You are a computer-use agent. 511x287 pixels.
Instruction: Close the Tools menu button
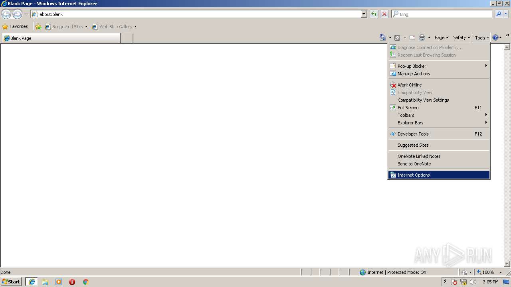481,38
